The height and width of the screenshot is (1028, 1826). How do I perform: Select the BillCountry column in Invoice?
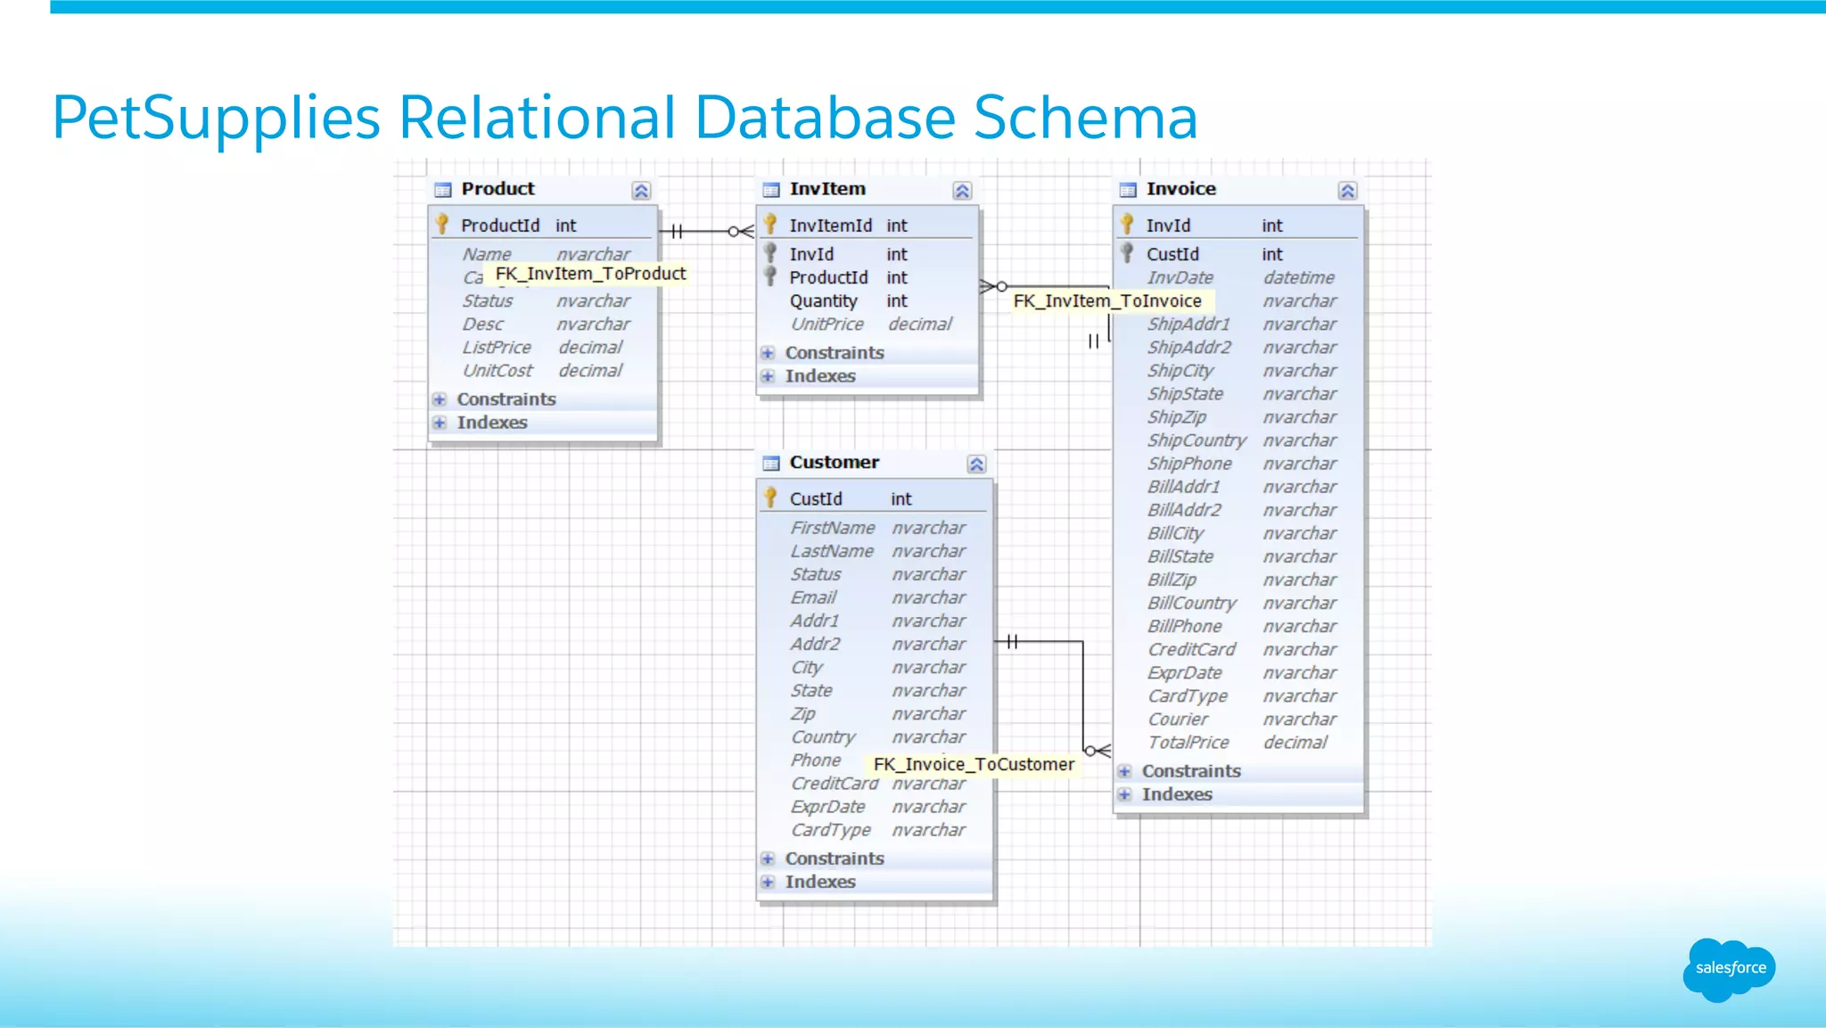tap(1238, 604)
